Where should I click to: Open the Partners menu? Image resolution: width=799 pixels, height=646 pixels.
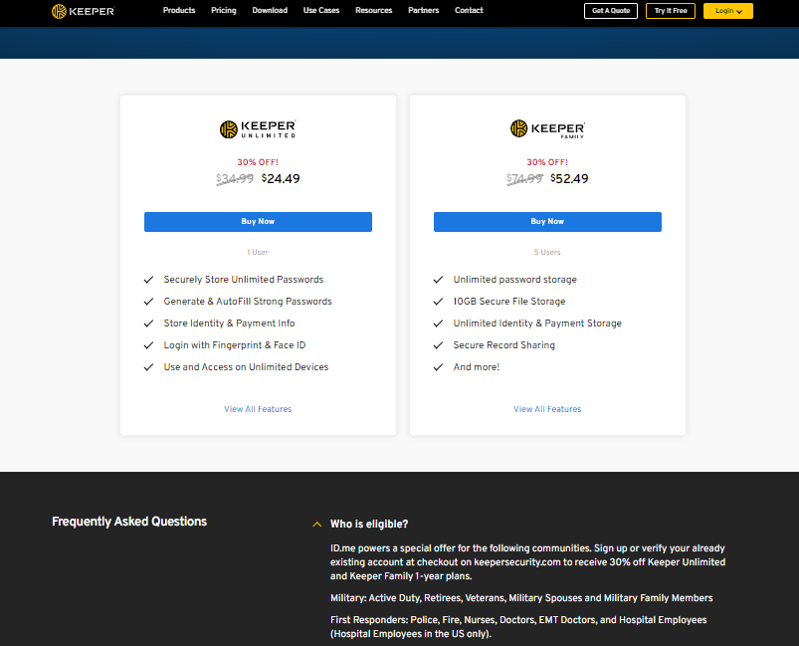click(423, 10)
